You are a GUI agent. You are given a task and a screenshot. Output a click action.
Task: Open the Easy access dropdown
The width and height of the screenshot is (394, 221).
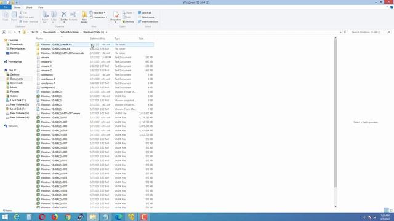click(x=98, y=17)
